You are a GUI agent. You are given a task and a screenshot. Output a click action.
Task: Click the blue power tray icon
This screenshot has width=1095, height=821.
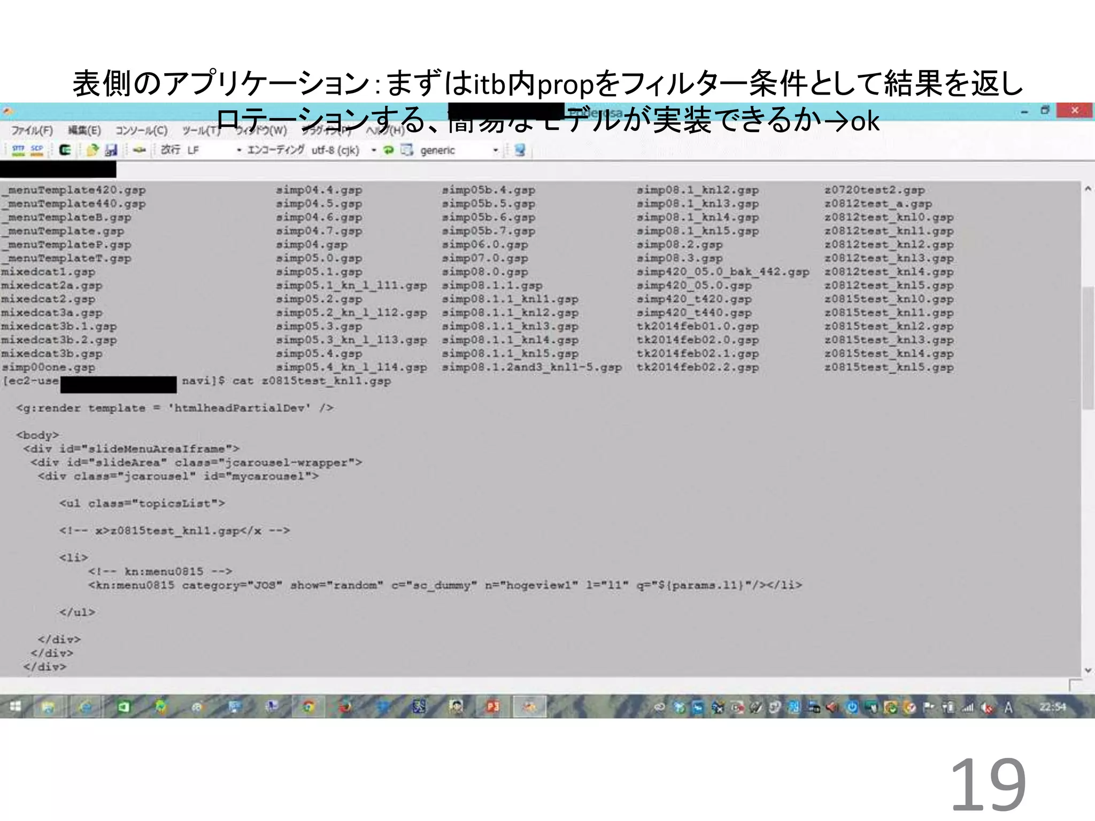[852, 708]
